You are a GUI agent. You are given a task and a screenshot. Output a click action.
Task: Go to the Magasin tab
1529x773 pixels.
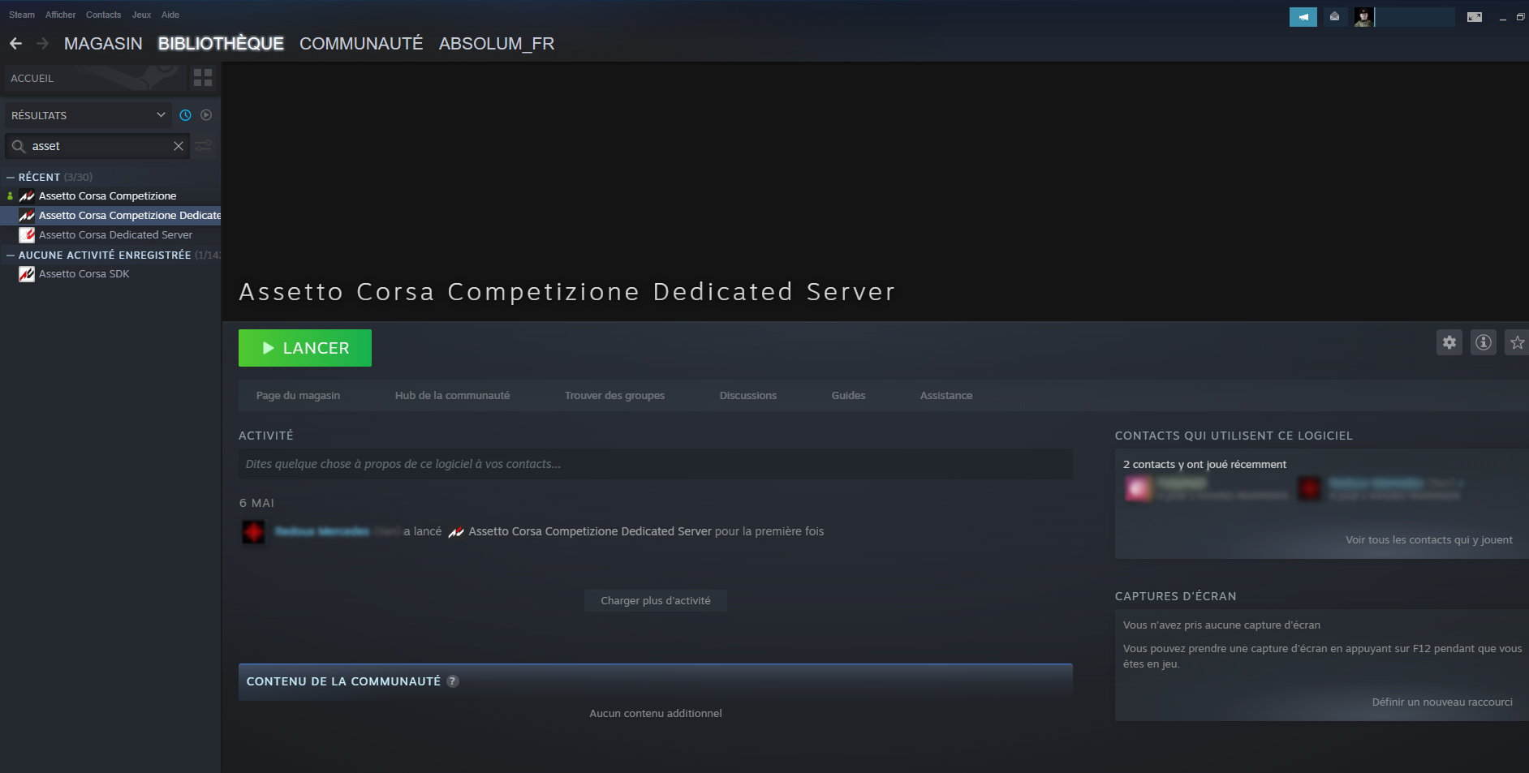pos(103,44)
